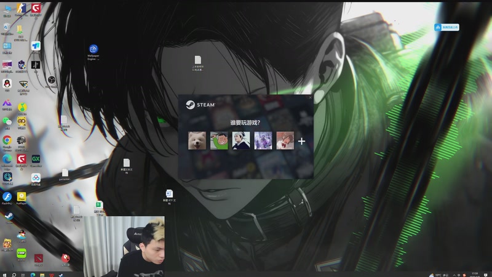The height and width of the screenshot is (277, 492).
Task: Open the Recycle Bin desktop icon
Action: [7, 29]
